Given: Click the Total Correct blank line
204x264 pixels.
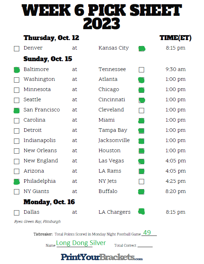Looking at the screenshot, I should pos(145,245).
